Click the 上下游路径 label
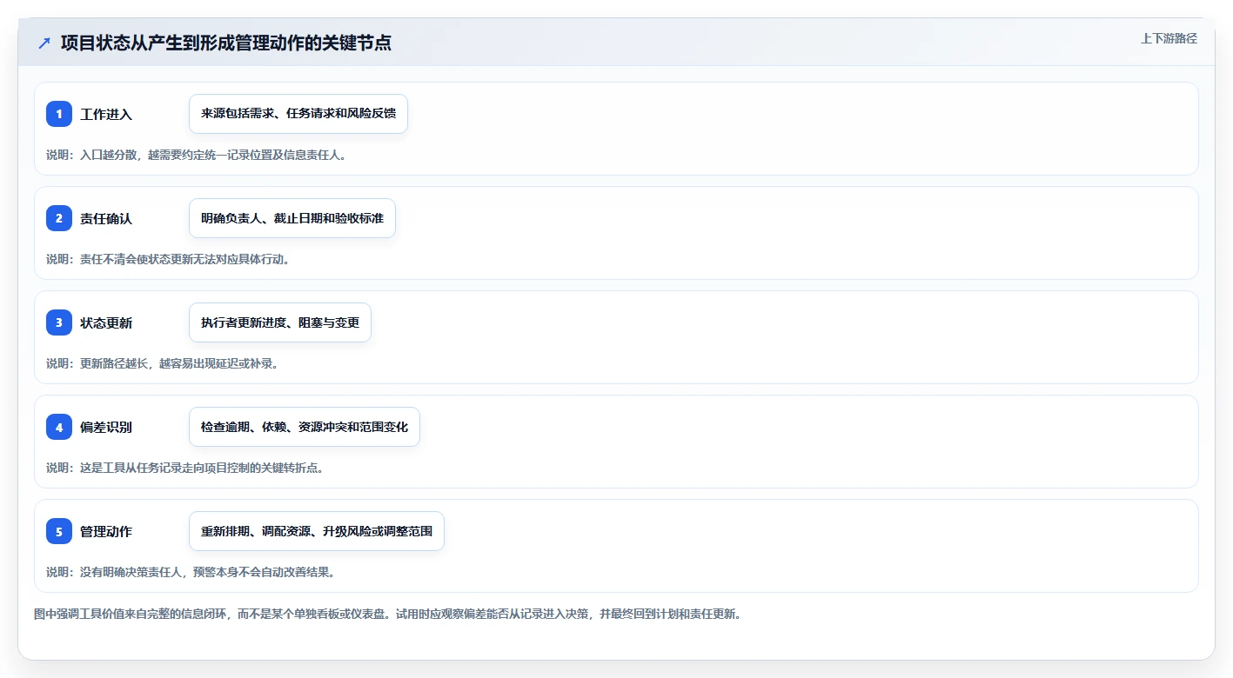Screen dimensions: 1233x678 point(1169,38)
